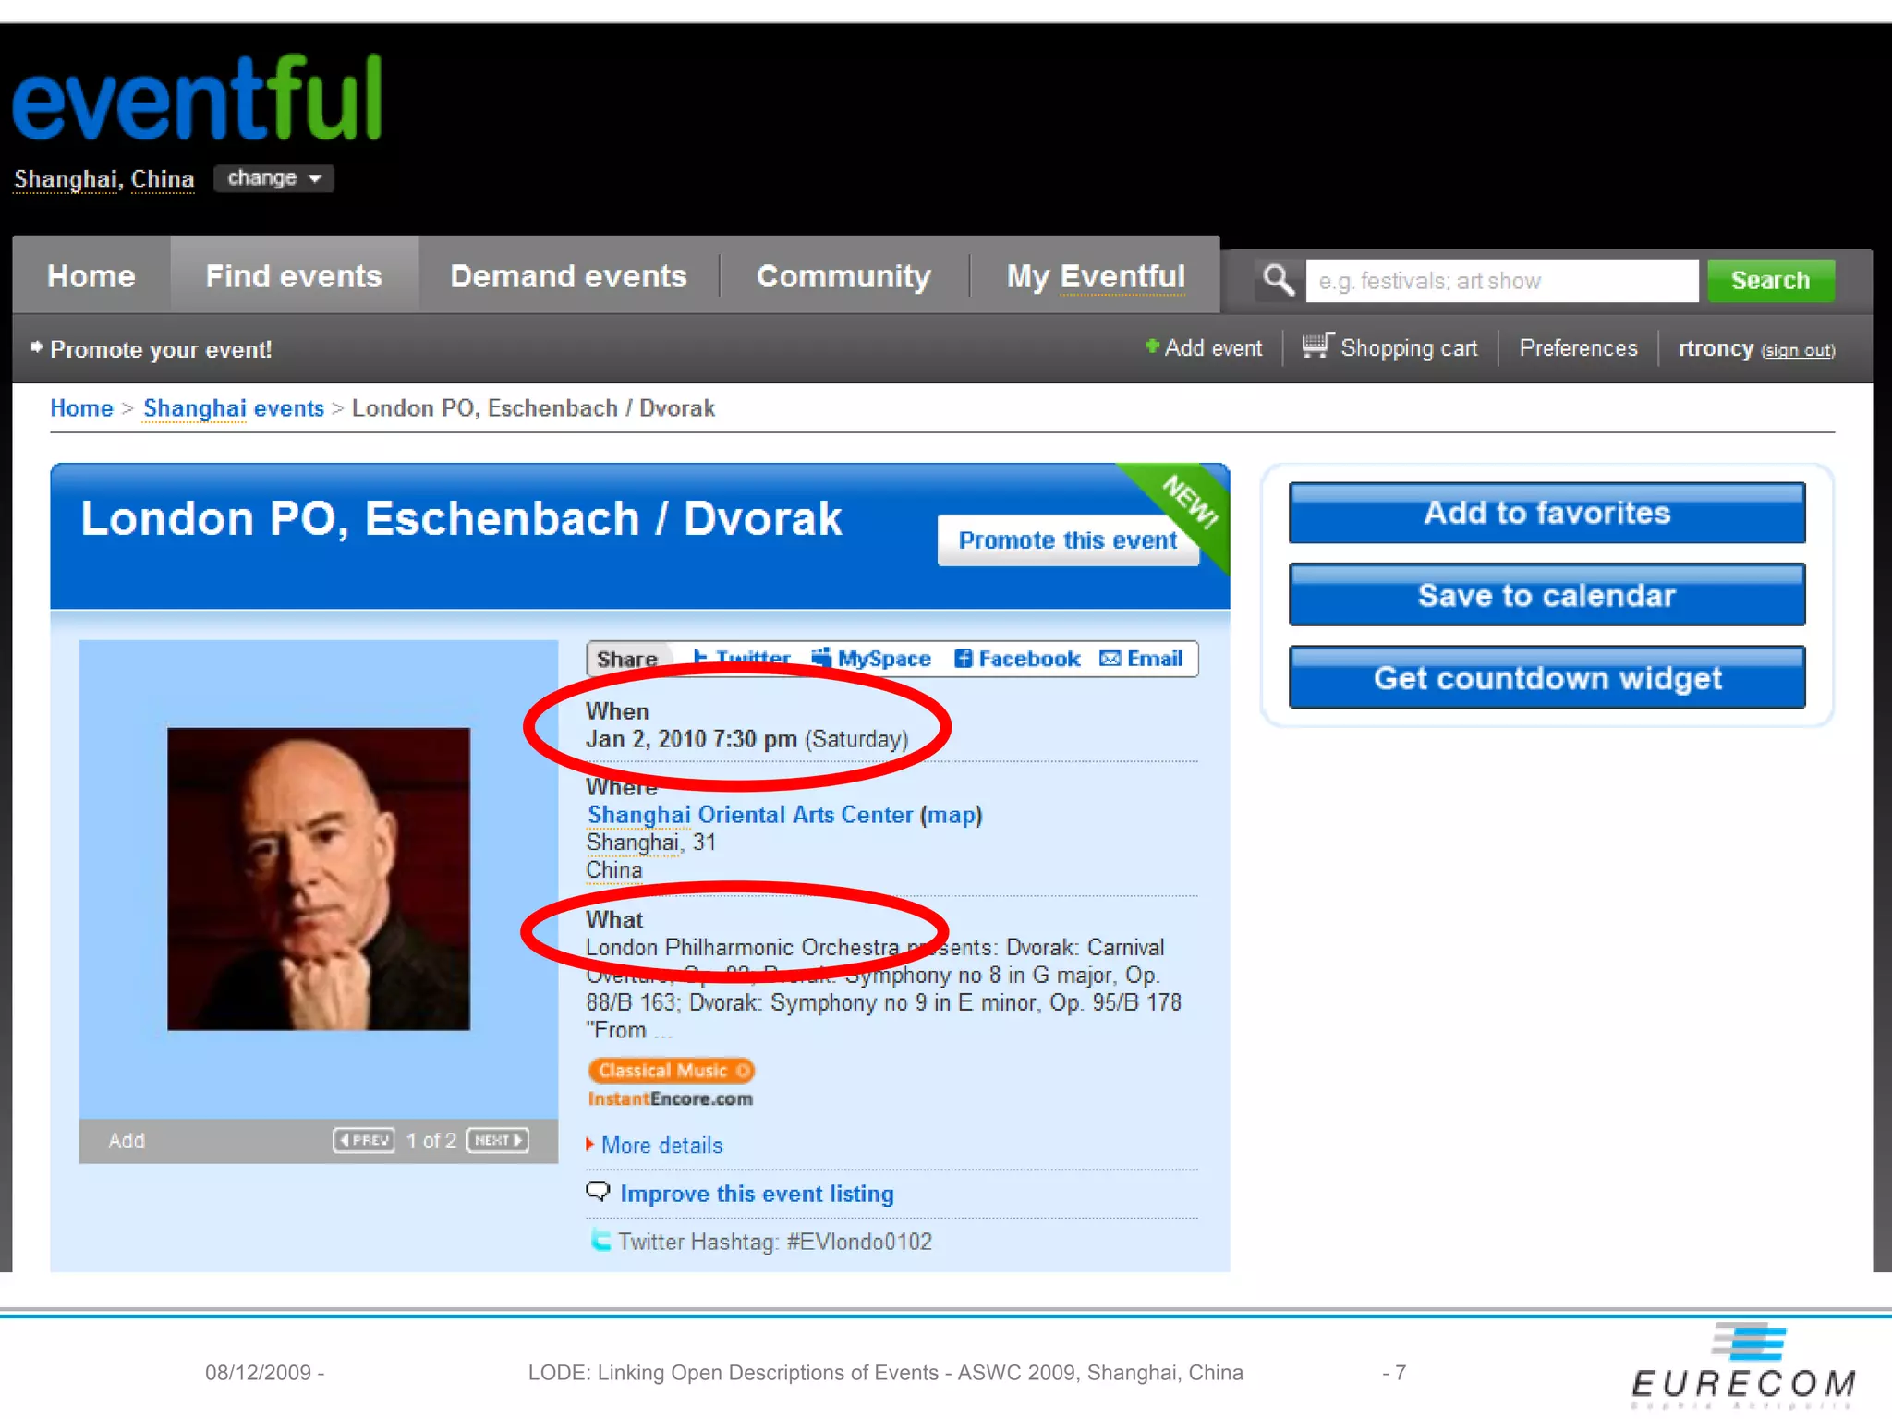Share event via MySpace icon
The height and width of the screenshot is (1419, 1892).
click(821, 658)
